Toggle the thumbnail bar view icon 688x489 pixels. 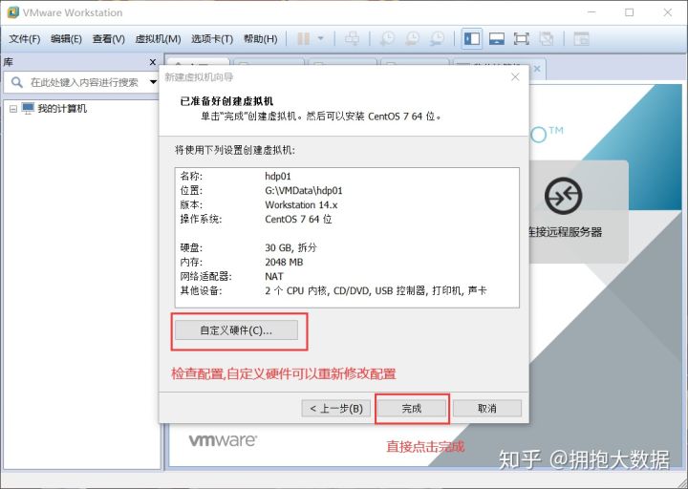(x=496, y=39)
